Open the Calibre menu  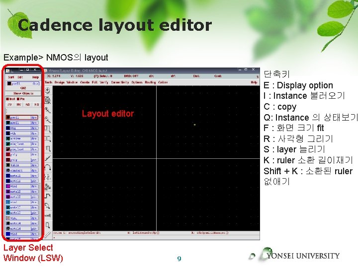click(163, 82)
